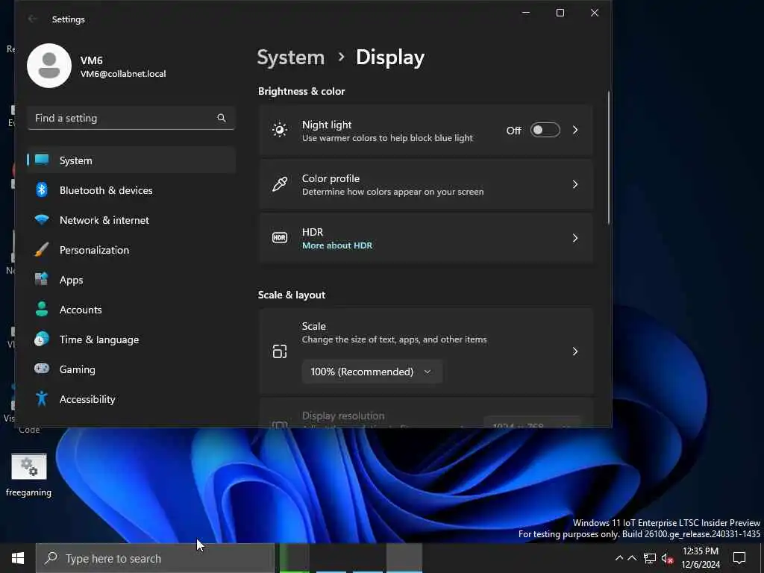
Task: Open Accessibility settings
Action: point(131,399)
